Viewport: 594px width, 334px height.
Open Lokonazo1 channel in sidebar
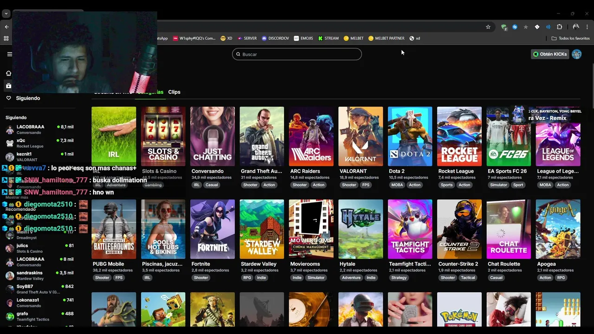click(39, 302)
